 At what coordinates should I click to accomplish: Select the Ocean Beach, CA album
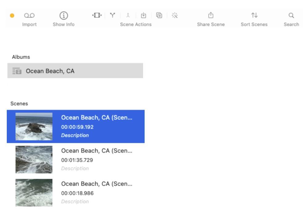tap(75, 71)
